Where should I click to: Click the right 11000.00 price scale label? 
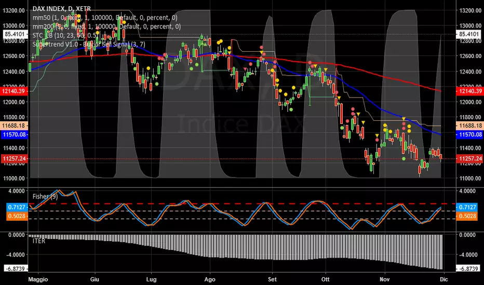pyautogui.click(x=470, y=178)
